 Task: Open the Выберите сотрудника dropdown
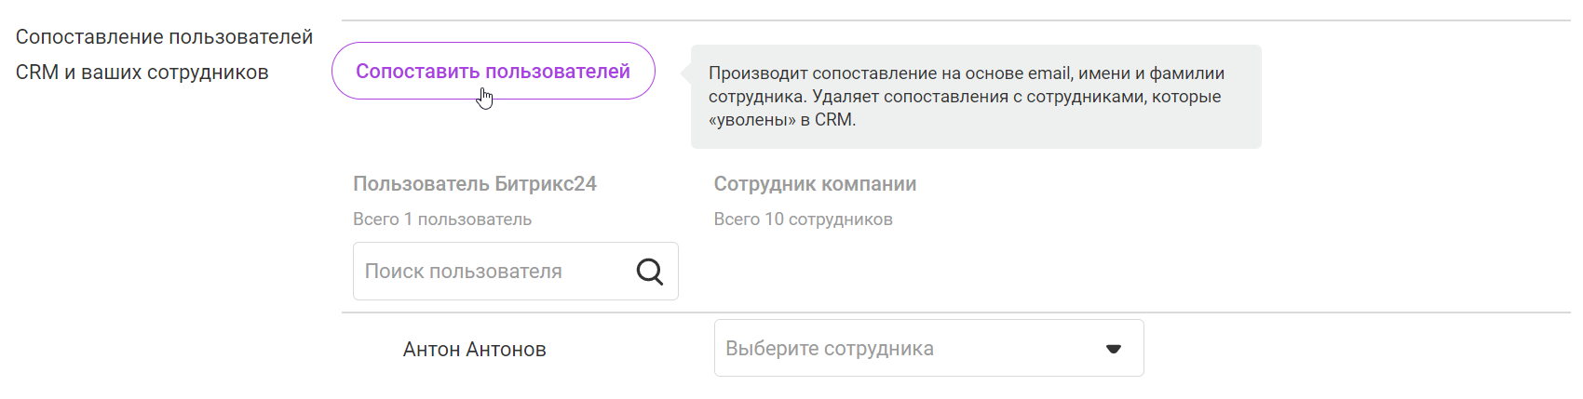913,349
